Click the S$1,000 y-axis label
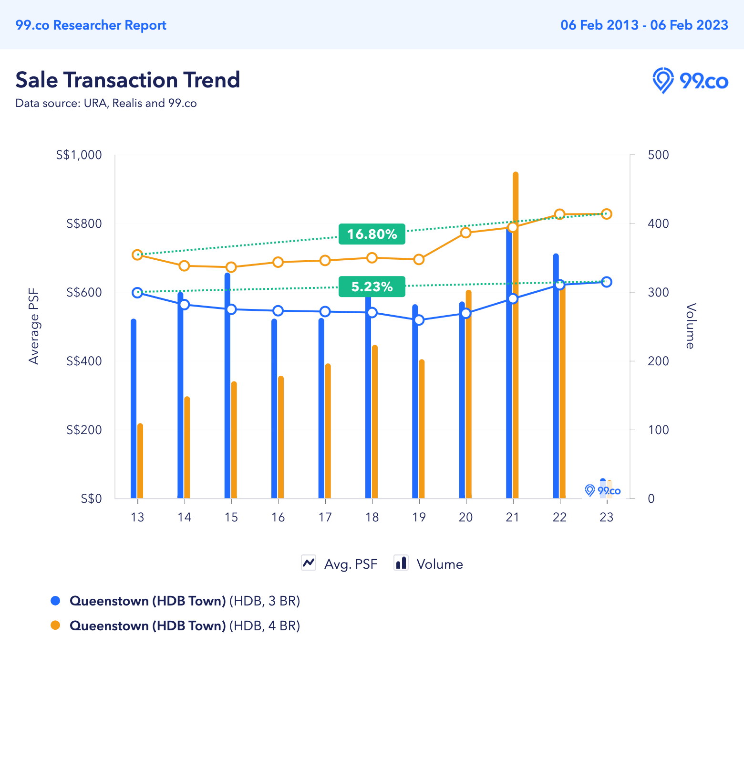 pyautogui.click(x=79, y=155)
